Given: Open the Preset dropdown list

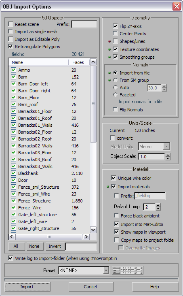Looking at the screenshot, I should [x=106, y=270].
